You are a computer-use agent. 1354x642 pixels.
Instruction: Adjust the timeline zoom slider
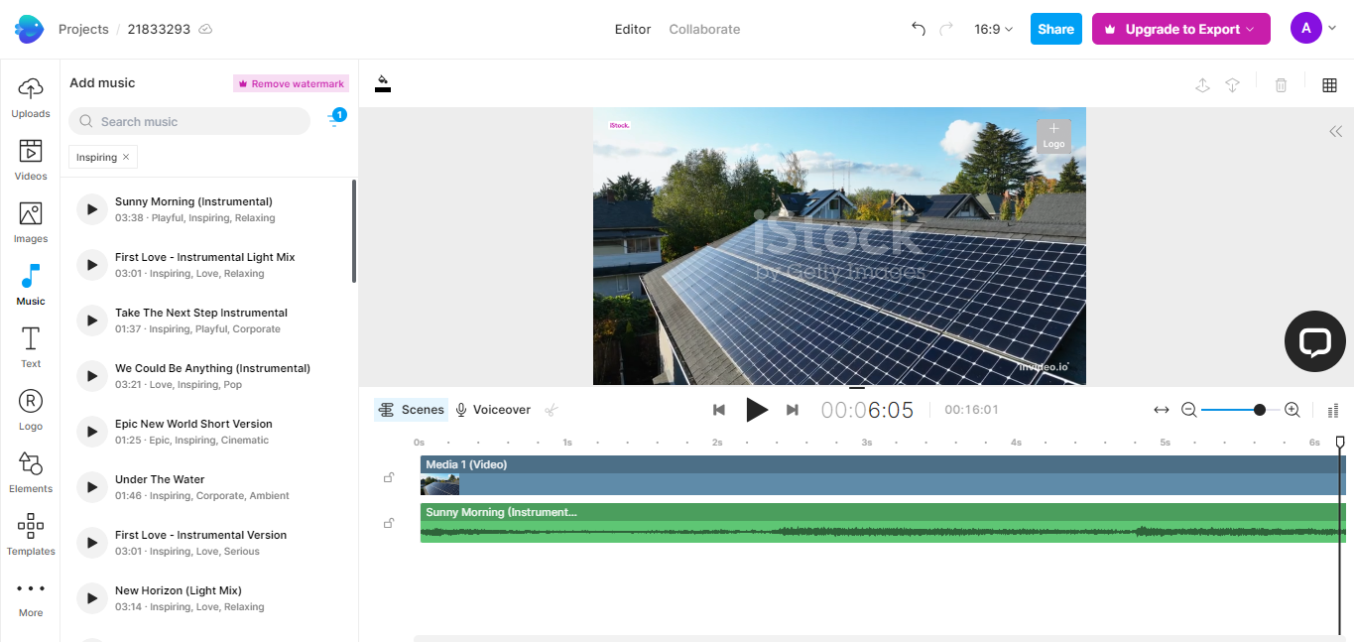(x=1259, y=410)
